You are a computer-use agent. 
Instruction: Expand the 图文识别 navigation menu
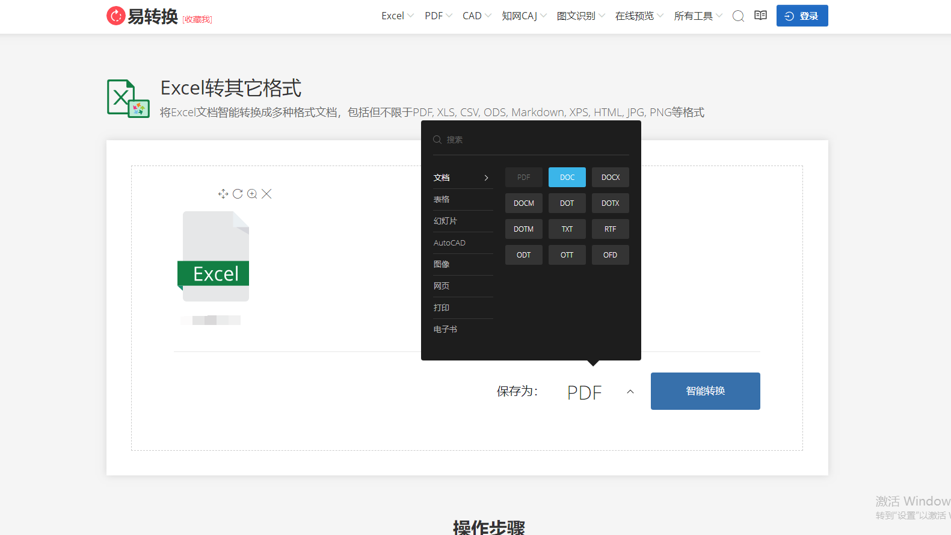click(581, 16)
